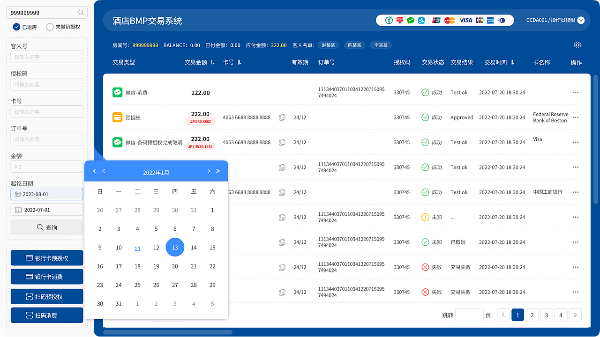The height and width of the screenshot is (337, 600).
Task: Toggle sorting on the 交易金额 column
Action: click(x=212, y=62)
